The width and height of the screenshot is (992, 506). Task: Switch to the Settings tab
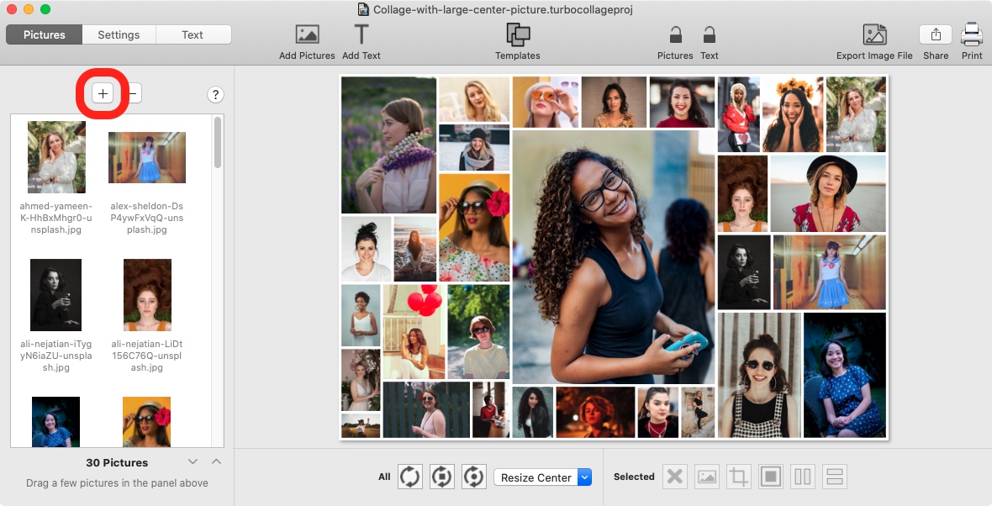pos(119,34)
